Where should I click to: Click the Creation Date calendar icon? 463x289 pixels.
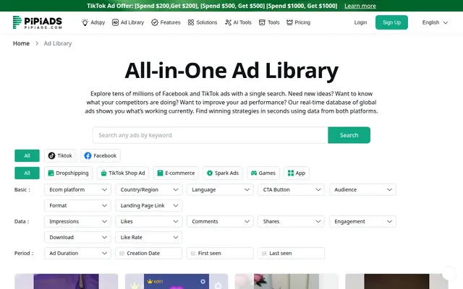(x=122, y=254)
